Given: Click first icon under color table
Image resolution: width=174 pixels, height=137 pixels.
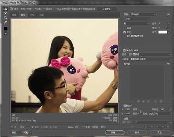Looking at the screenshot, I should (139, 101).
